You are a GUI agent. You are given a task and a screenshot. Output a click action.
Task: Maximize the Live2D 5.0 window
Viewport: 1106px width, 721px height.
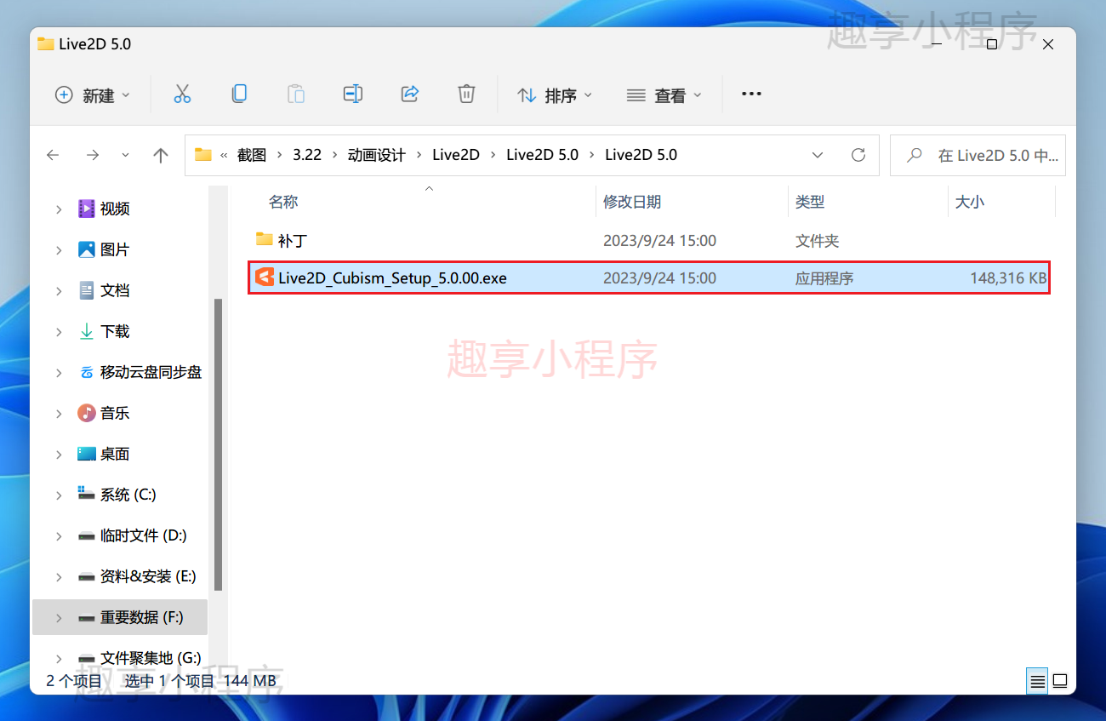(991, 44)
